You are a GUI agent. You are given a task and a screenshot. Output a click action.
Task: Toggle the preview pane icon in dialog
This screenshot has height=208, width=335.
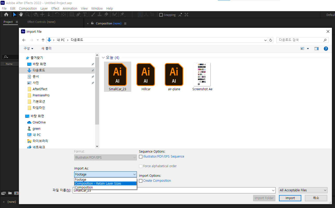[x=317, y=49]
